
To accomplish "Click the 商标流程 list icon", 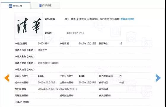I will [40, 6].
